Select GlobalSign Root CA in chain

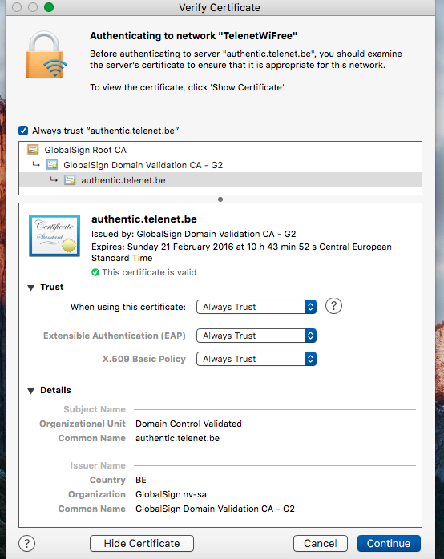pyautogui.click(x=220, y=150)
